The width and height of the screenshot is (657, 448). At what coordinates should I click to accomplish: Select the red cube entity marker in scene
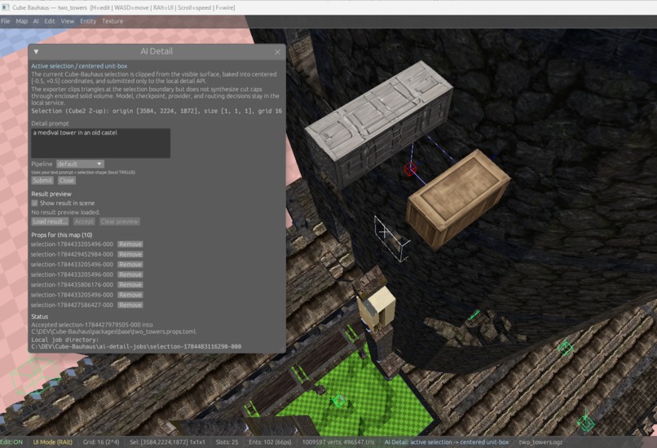tap(410, 169)
